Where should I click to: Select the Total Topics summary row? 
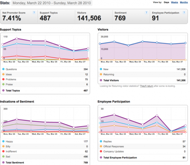pos(45,90)
